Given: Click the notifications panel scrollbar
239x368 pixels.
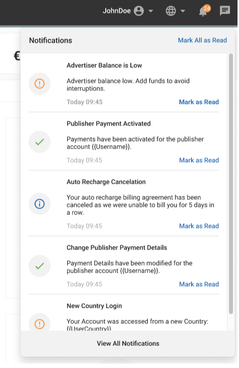Looking at the screenshot, I should 231,184.
